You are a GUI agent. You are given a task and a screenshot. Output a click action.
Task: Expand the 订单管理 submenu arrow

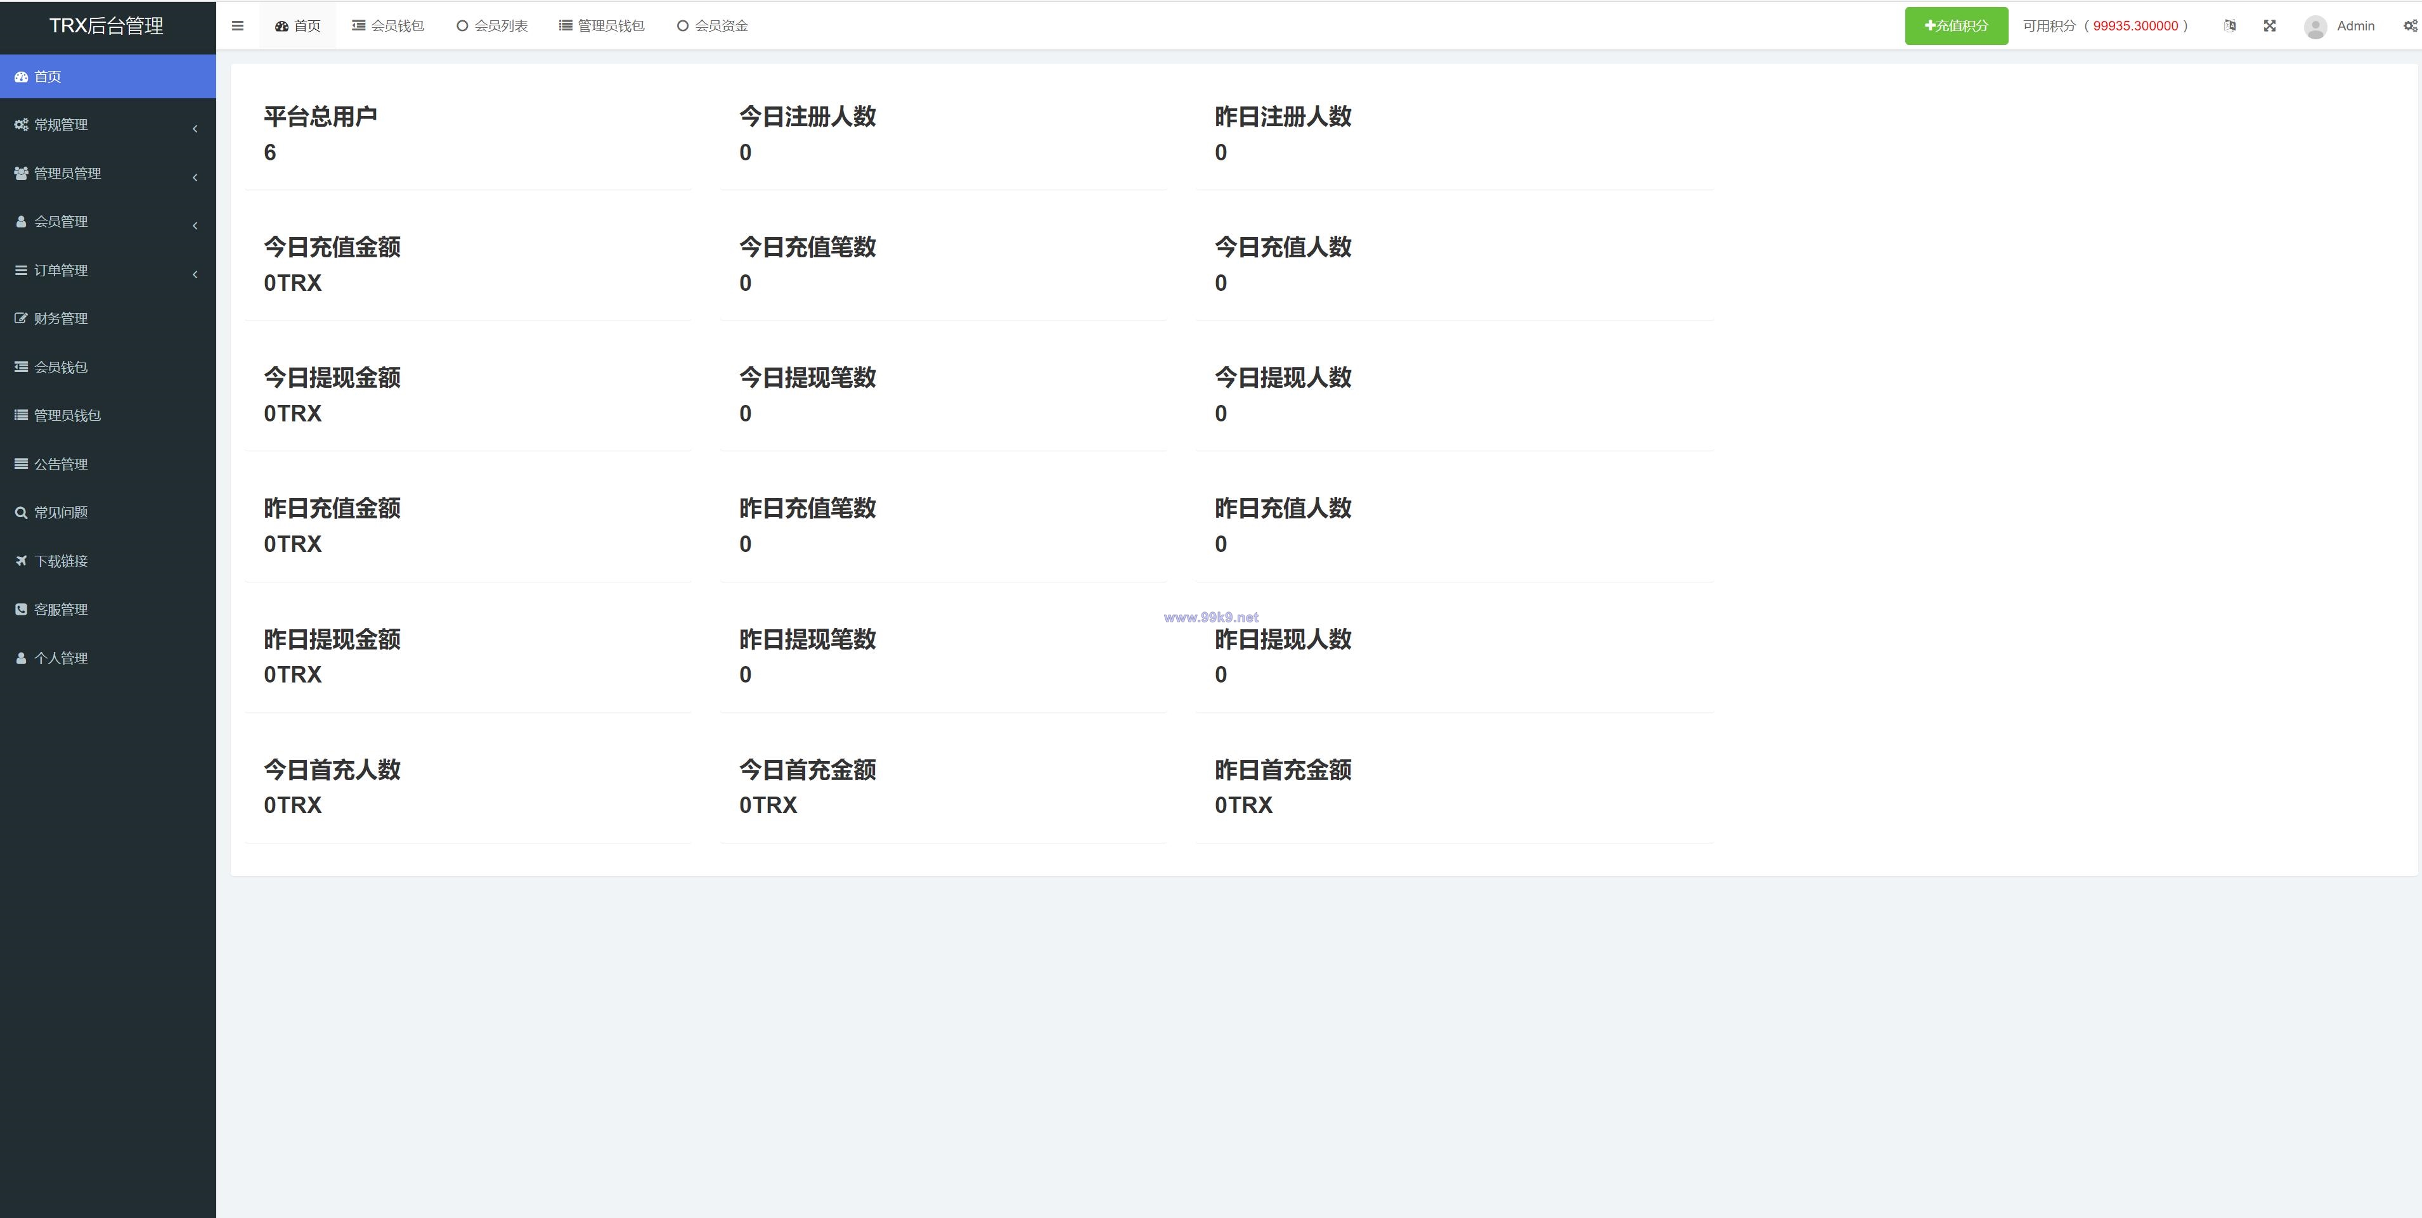click(195, 274)
